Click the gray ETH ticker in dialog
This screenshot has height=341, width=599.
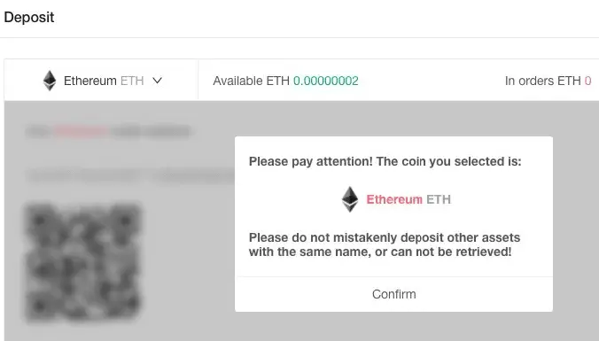pyautogui.click(x=439, y=199)
